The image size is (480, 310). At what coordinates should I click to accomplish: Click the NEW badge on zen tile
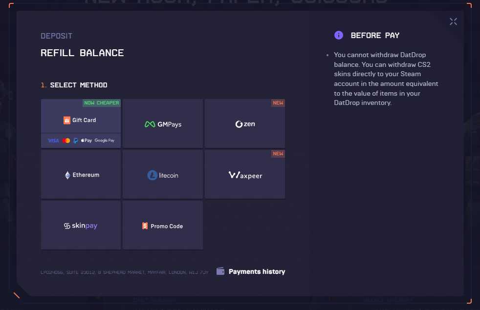(x=278, y=103)
